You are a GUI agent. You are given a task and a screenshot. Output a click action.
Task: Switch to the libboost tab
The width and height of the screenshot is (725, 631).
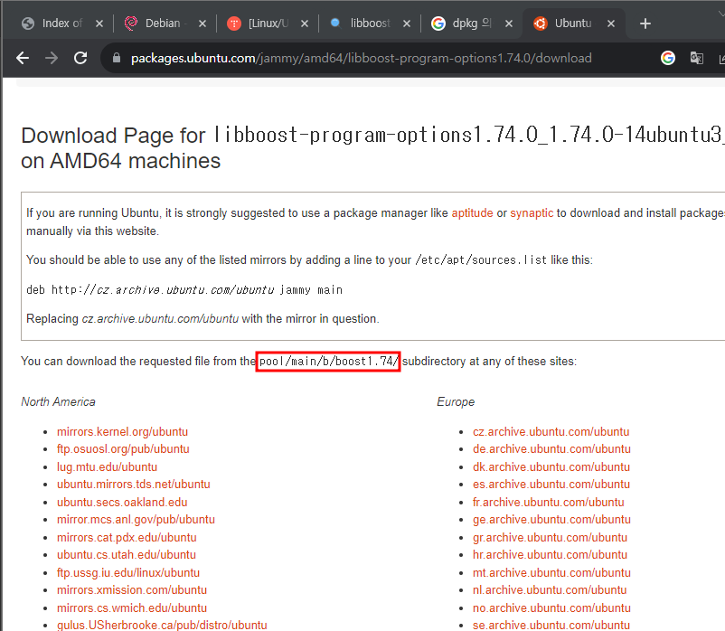pos(367,24)
